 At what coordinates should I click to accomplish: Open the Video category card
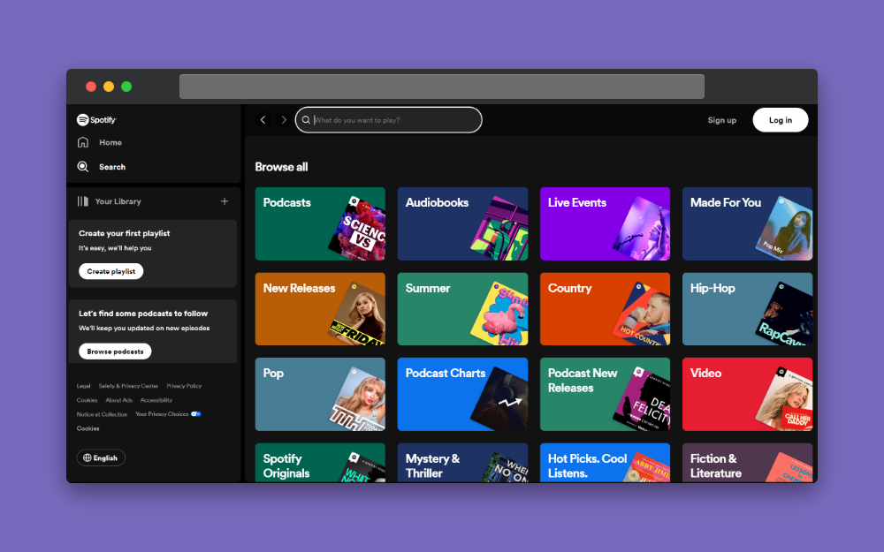point(748,394)
